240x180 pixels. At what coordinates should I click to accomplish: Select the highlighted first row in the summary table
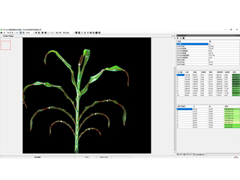coord(208,44)
